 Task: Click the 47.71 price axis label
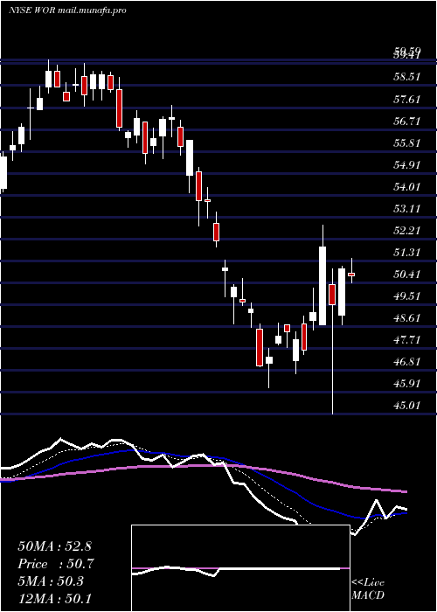point(407,339)
